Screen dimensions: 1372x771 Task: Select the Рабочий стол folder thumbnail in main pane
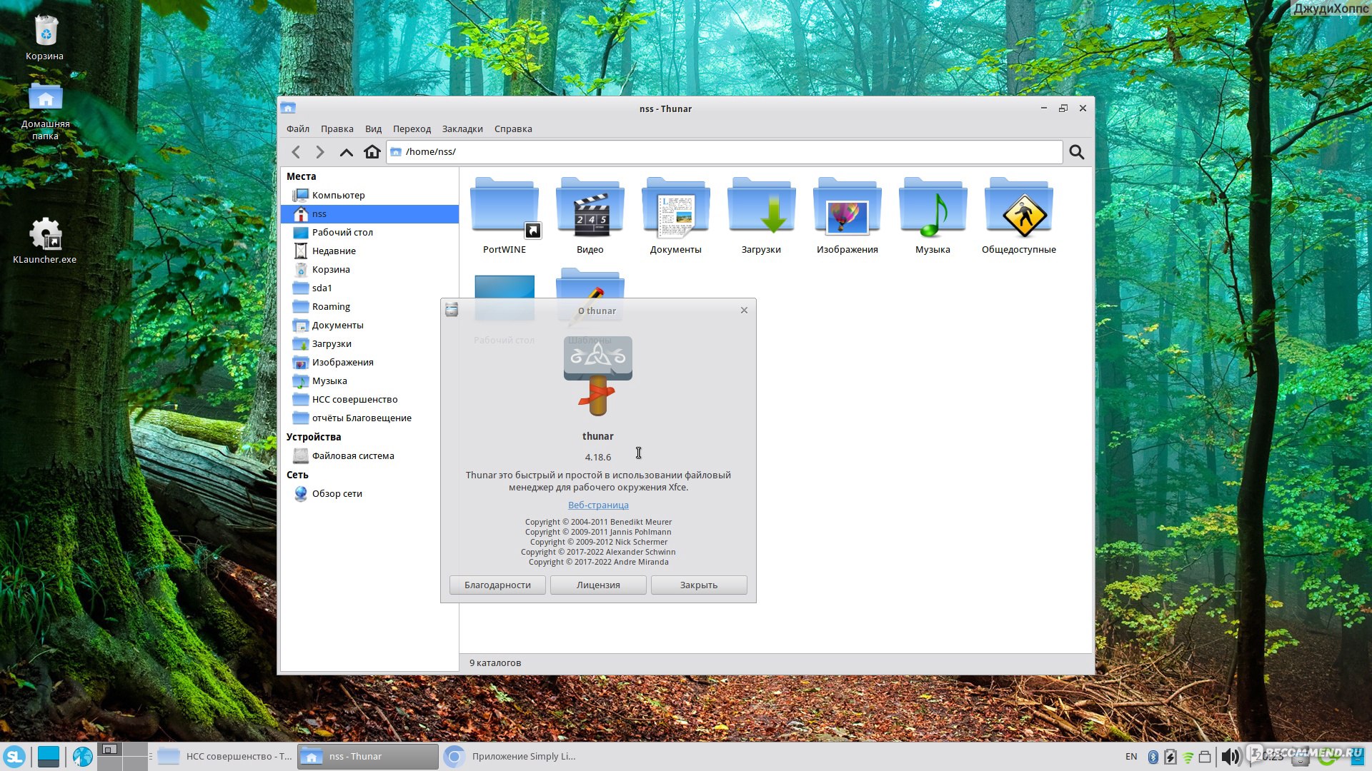(x=504, y=297)
